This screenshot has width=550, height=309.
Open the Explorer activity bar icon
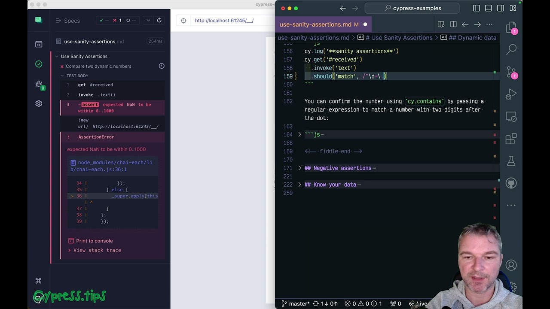(511, 28)
